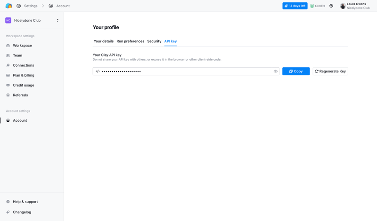This screenshot has height=221, width=377.
Task: Switch to Run preferences tab
Action: pos(131,41)
